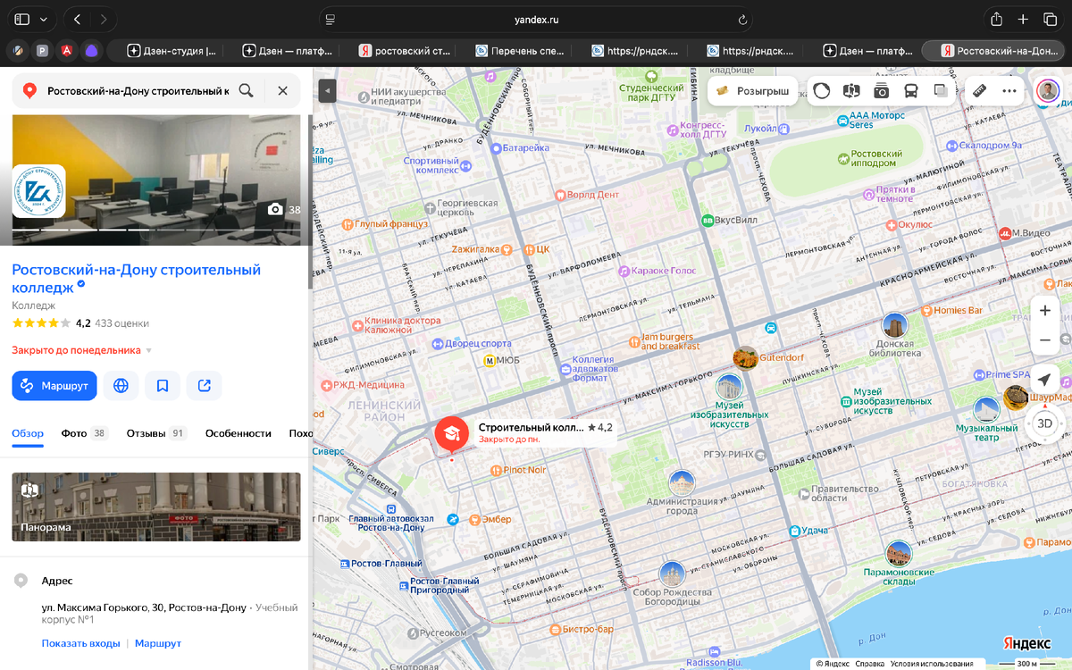Open Safari share menu
The image size is (1072, 670).
[x=996, y=19]
